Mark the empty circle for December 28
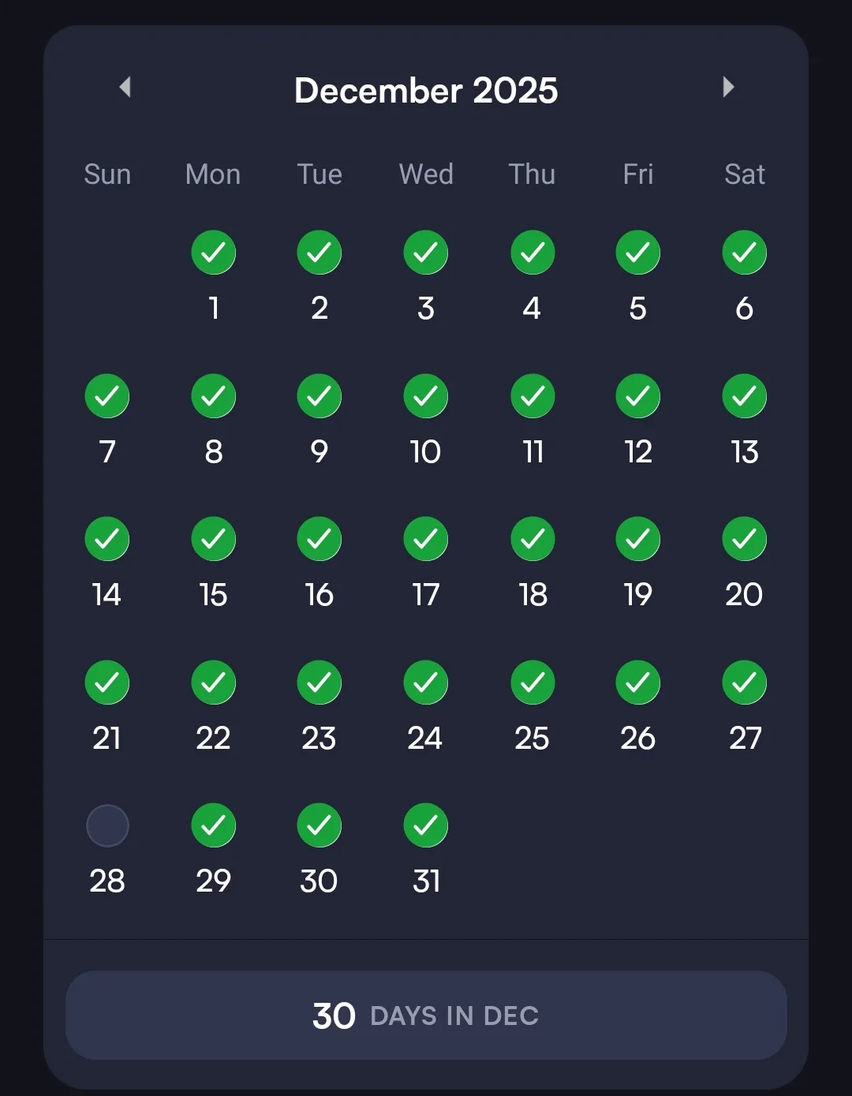 pyautogui.click(x=107, y=825)
